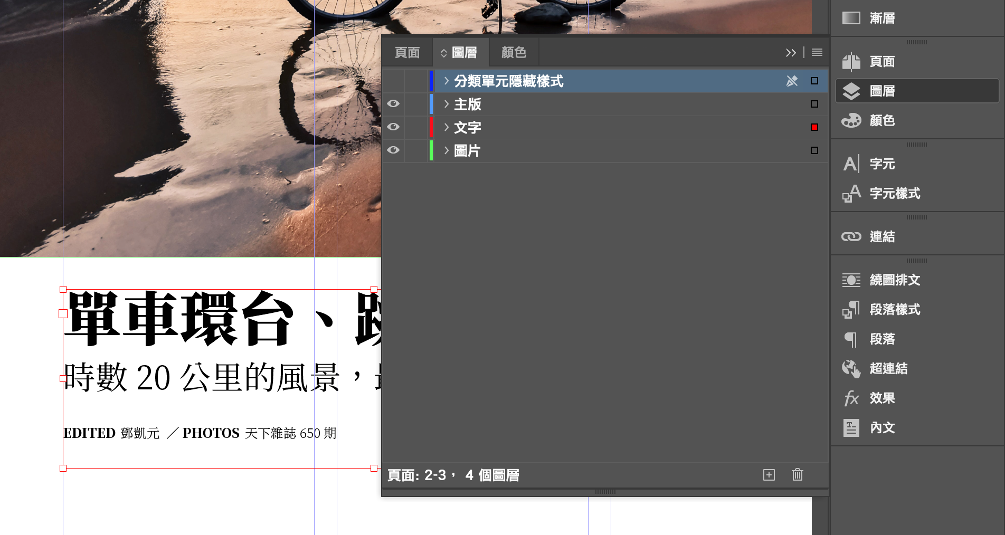Switch to the 顏色 tab
This screenshot has height=535, width=1005.
513,52
